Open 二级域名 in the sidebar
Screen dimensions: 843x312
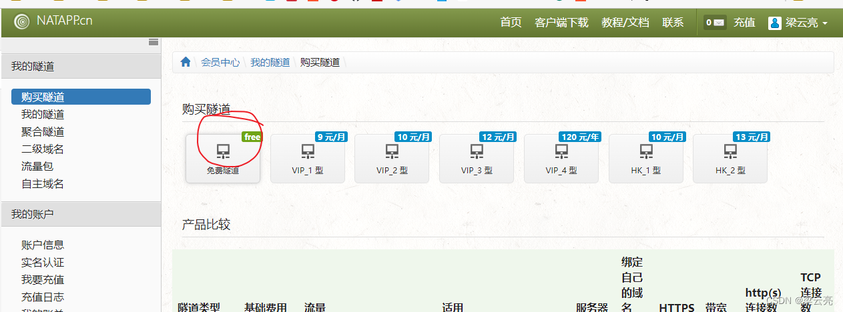click(43, 149)
